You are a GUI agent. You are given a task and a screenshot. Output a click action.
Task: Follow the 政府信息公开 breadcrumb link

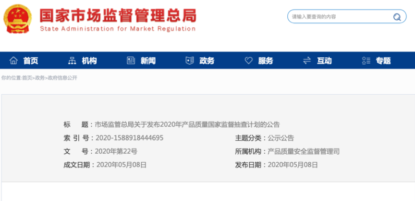pos(62,78)
